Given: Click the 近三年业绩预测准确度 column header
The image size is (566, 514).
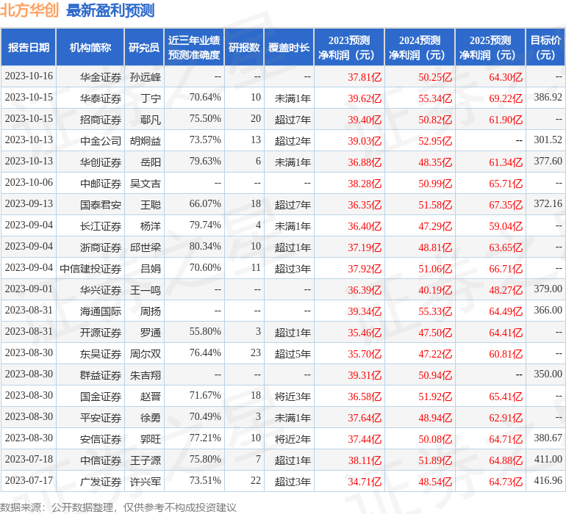Looking at the screenshot, I should click(x=194, y=47).
